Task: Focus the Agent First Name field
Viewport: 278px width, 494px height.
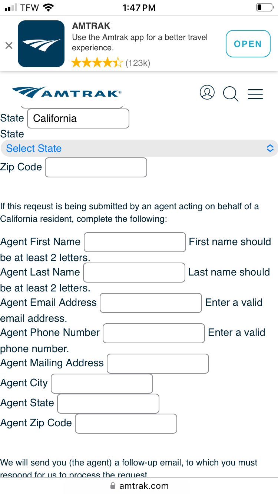Action: [135, 242]
